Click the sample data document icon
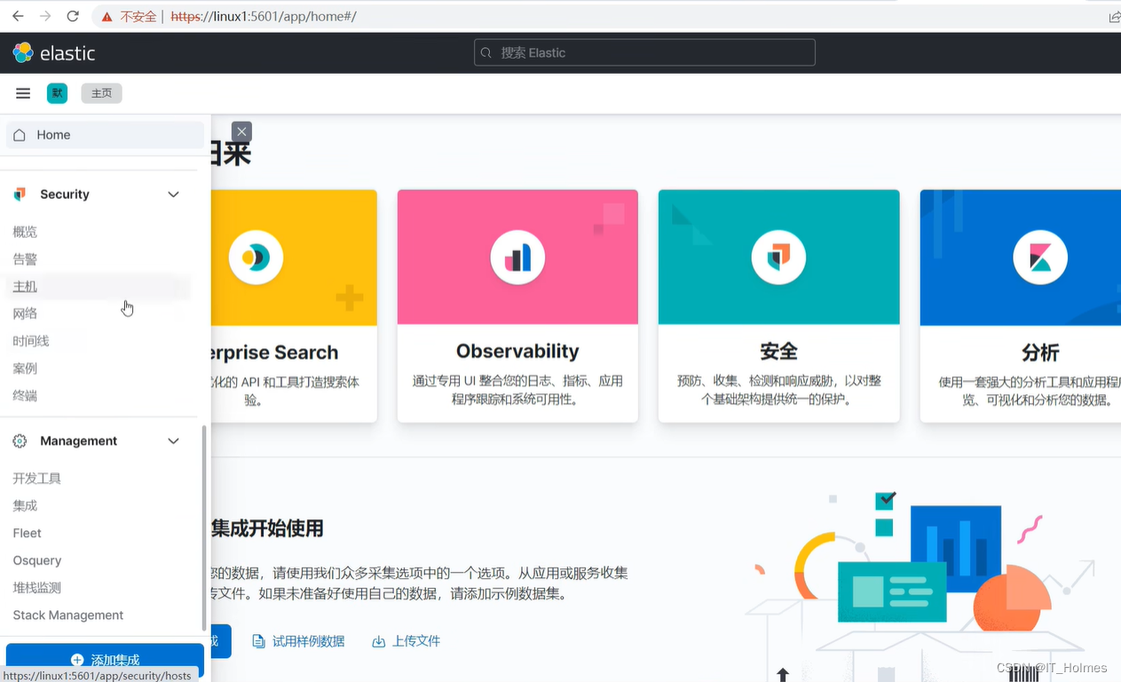The width and height of the screenshot is (1121, 682). pyautogui.click(x=258, y=641)
